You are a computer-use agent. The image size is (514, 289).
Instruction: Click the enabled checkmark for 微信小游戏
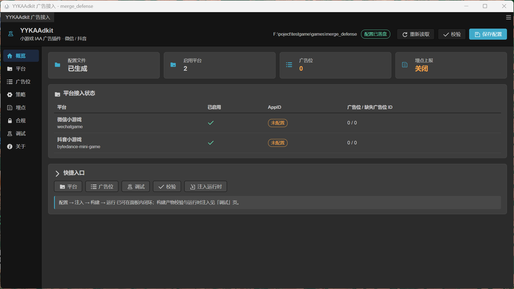[211, 123]
